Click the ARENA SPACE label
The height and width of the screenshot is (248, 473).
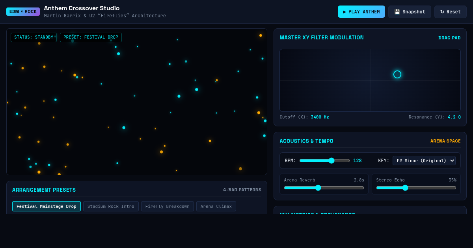point(445,141)
